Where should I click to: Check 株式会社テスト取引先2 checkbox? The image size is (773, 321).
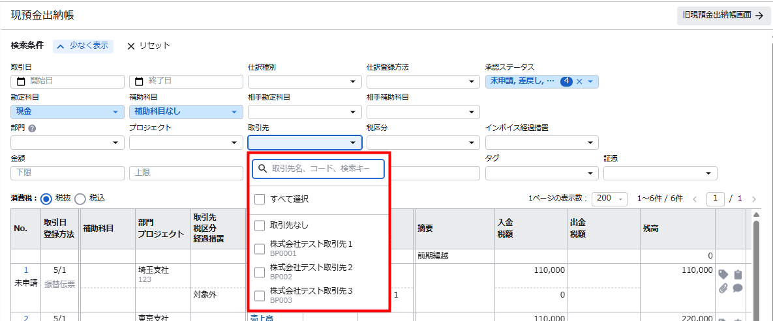coord(260,272)
